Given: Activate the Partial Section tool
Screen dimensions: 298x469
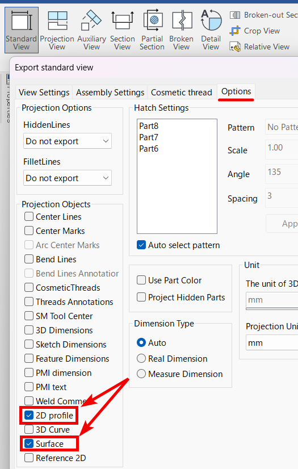Looking at the screenshot, I should tap(152, 30).
